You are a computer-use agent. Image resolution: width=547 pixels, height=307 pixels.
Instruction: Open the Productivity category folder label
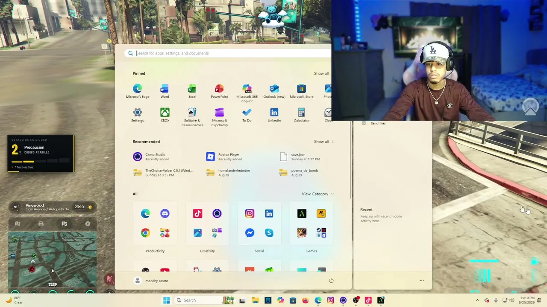point(155,251)
